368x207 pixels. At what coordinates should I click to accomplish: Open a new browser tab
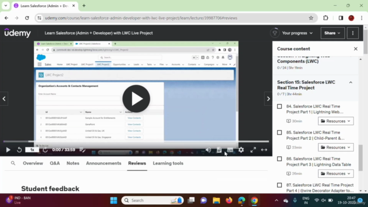tap(84, 6)
